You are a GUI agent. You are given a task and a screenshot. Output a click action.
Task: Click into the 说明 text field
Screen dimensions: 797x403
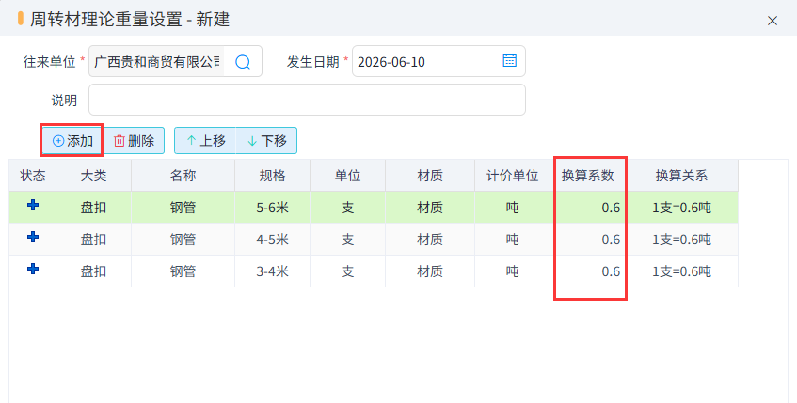tap(307, 100)
